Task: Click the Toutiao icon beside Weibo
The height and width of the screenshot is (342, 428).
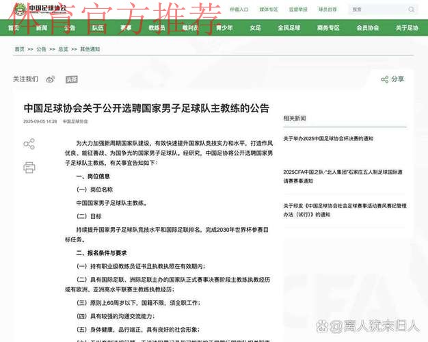Action: coord(71,79)
